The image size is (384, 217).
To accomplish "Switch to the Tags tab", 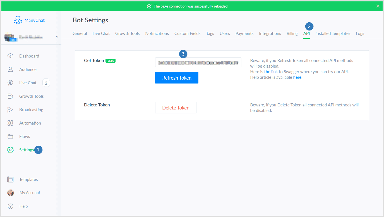I will point(210,33).
